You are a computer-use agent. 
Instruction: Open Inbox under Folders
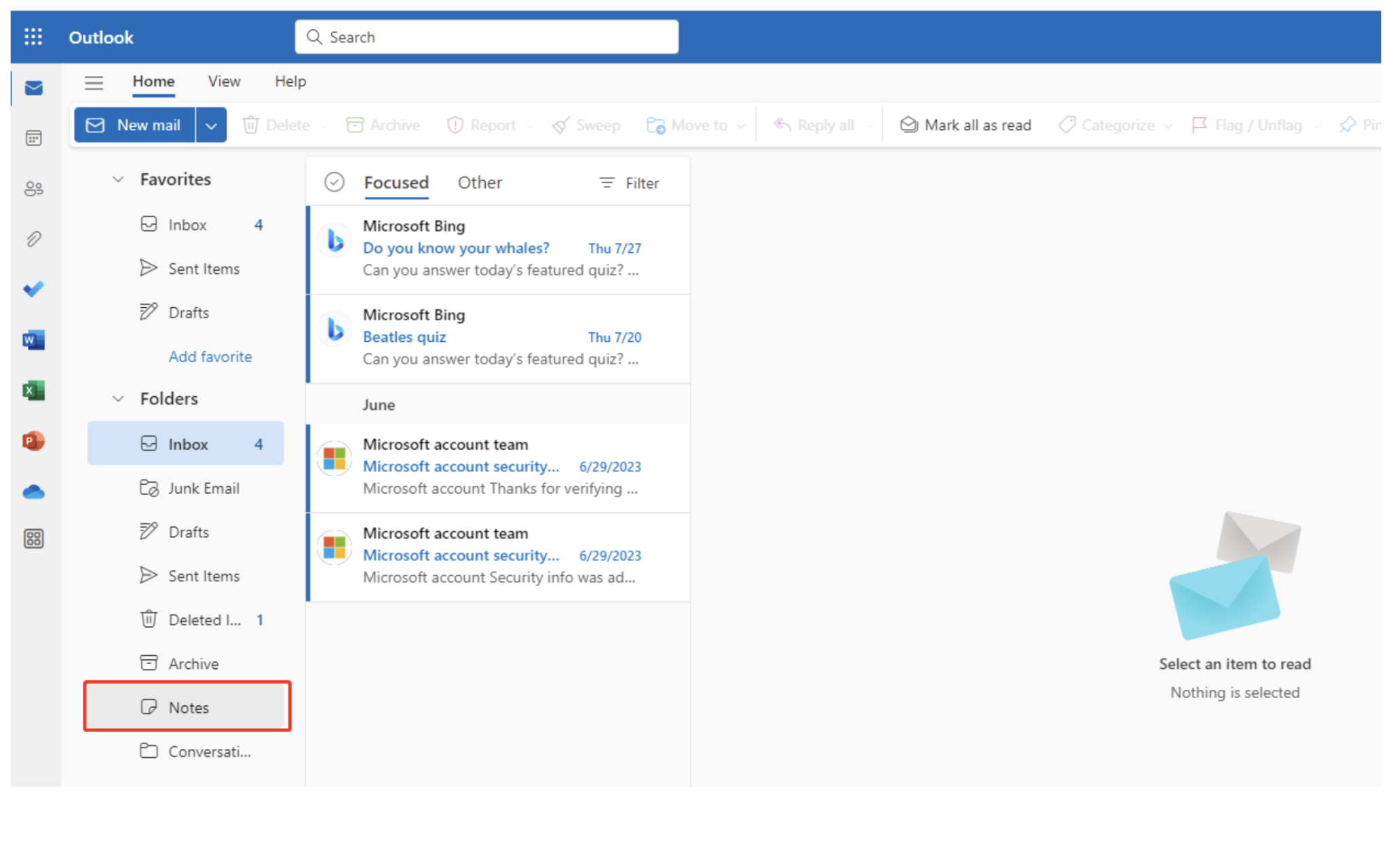[x=186, y=444]
